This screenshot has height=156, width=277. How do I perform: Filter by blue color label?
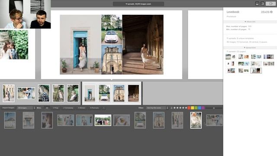click(x=200, y=108)
